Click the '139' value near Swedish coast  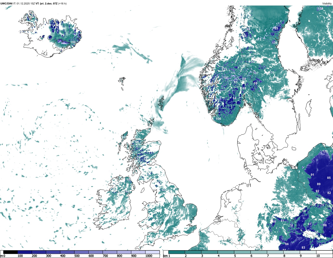pyautogui.click(x=274, y=43)
